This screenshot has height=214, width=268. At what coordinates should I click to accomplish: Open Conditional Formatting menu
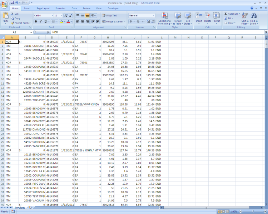point(165,19)
